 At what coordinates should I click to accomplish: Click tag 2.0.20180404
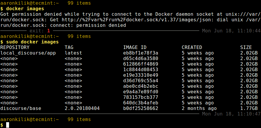[x=82, y=108]
